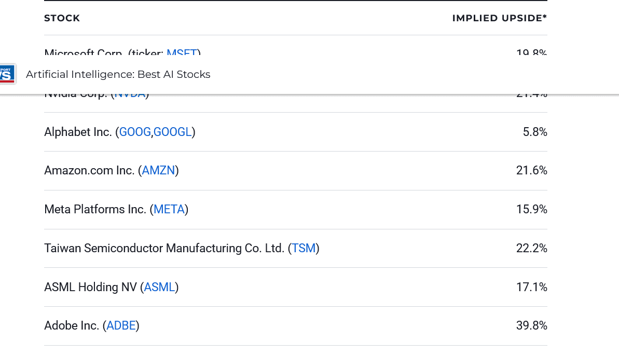This screenshot has width=619, height=355.
Task: Click the META ticker link
Action: 169,209
